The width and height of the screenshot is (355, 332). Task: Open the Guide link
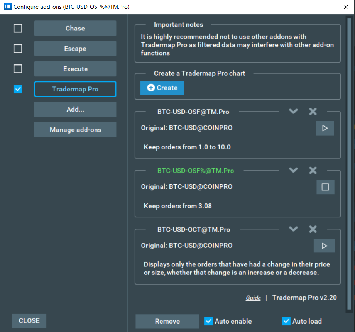point(253,298)
